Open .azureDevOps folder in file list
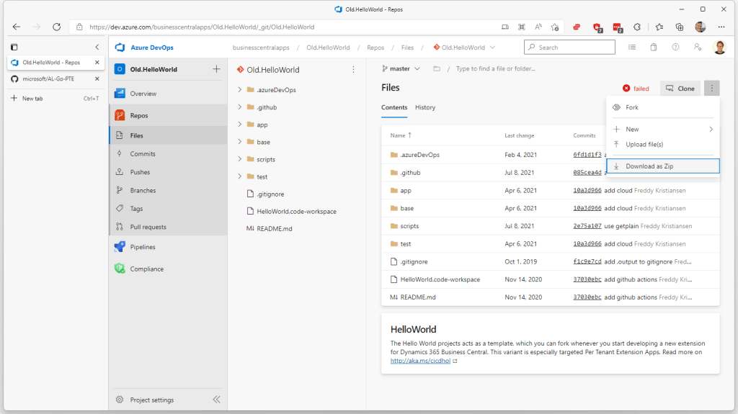Image resolution: width=738 pixels, height=414 pixels. tap(420, 155)
